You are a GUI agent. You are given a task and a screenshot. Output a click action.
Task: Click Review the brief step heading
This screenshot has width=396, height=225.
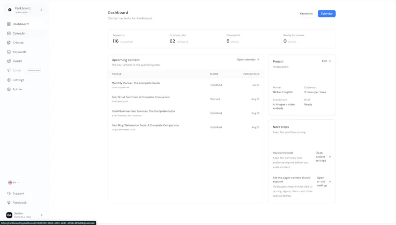click(x=283, y=153)
